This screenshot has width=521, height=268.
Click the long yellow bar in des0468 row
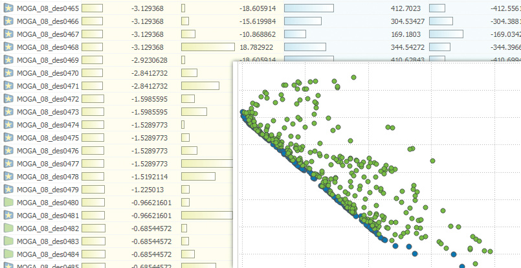(208, 47)
